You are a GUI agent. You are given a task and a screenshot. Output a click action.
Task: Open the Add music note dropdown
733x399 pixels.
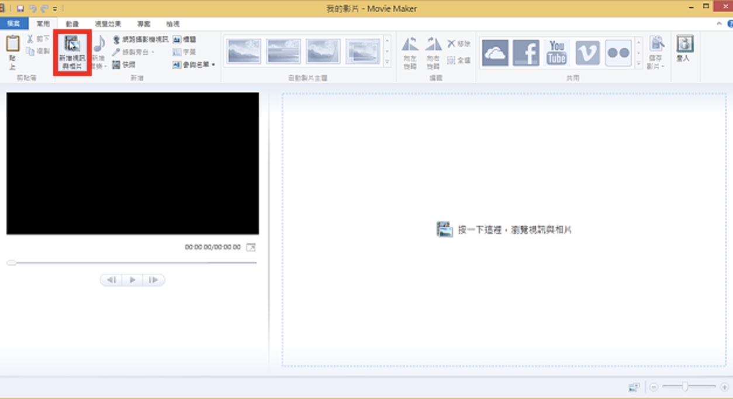pyautogui.click(x=99, y=53)
